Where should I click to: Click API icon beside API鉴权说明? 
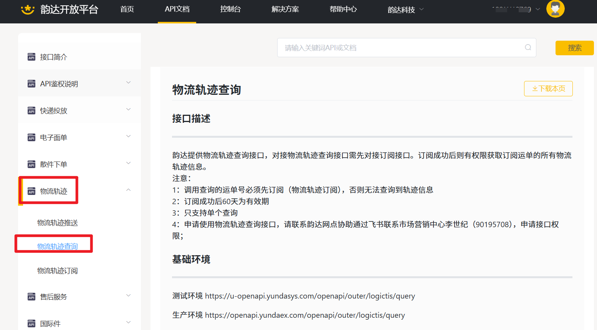(31, 84)
